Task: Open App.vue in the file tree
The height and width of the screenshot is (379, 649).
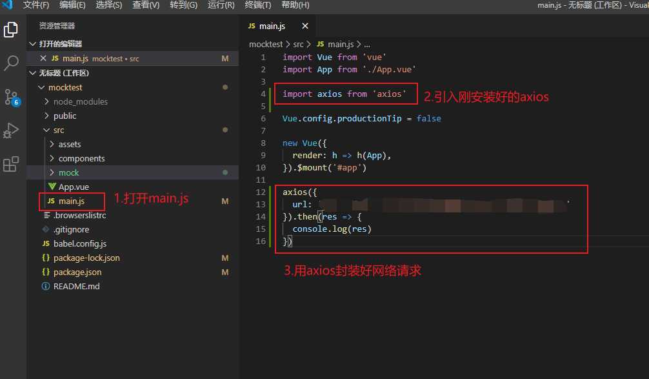Action: tap(74, 187)
